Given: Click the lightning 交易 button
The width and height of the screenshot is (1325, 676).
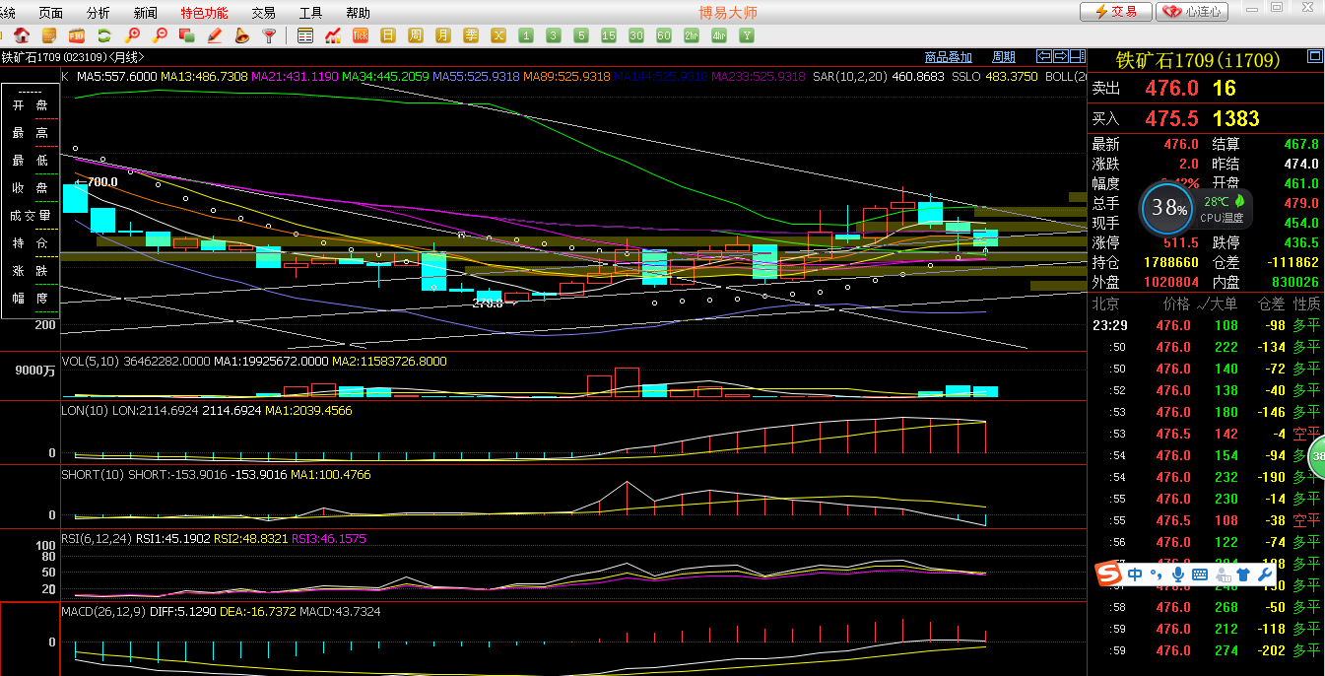Looking at the screenshot, I should click(1115, 12).
